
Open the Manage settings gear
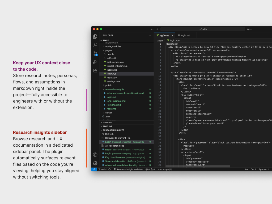tap(95, 163)
